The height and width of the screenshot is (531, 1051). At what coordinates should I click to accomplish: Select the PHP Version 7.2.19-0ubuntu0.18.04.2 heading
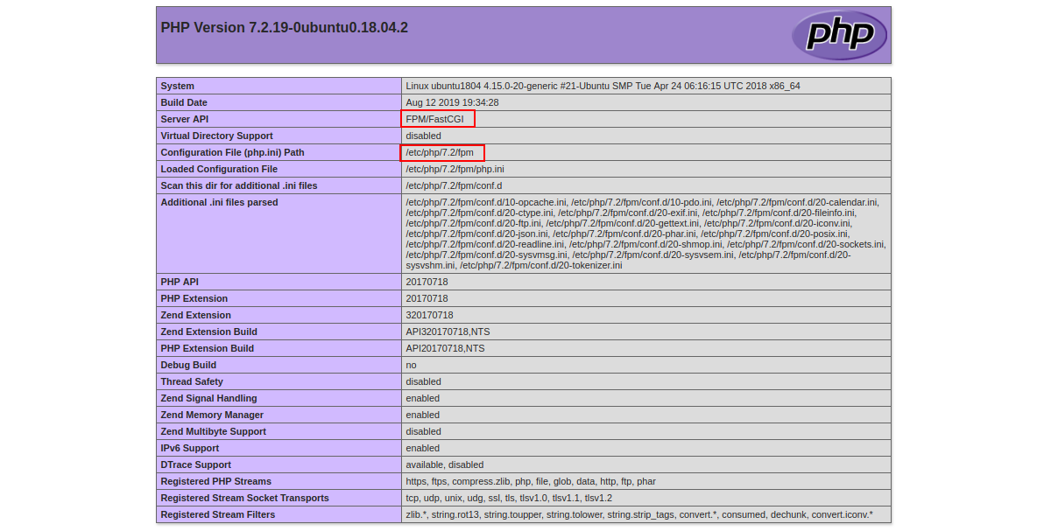[x=285, y=28]
